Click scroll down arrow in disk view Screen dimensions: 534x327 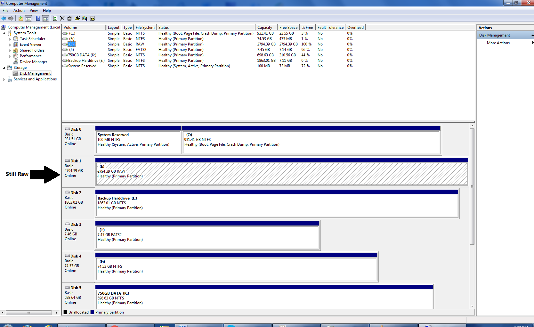point(472,307)
